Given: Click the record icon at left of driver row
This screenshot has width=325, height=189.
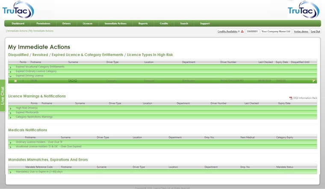Looking at the screenshot, I should (x=15, y=80).
